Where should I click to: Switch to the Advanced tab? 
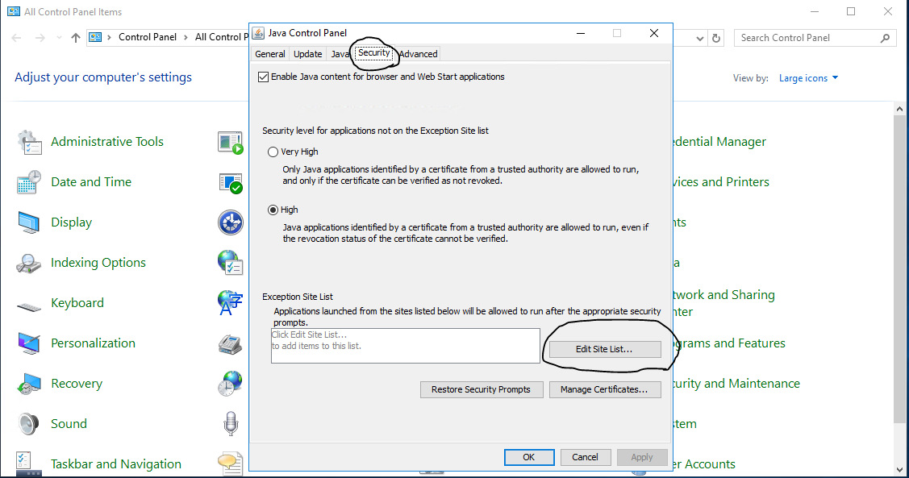[418, 54]
